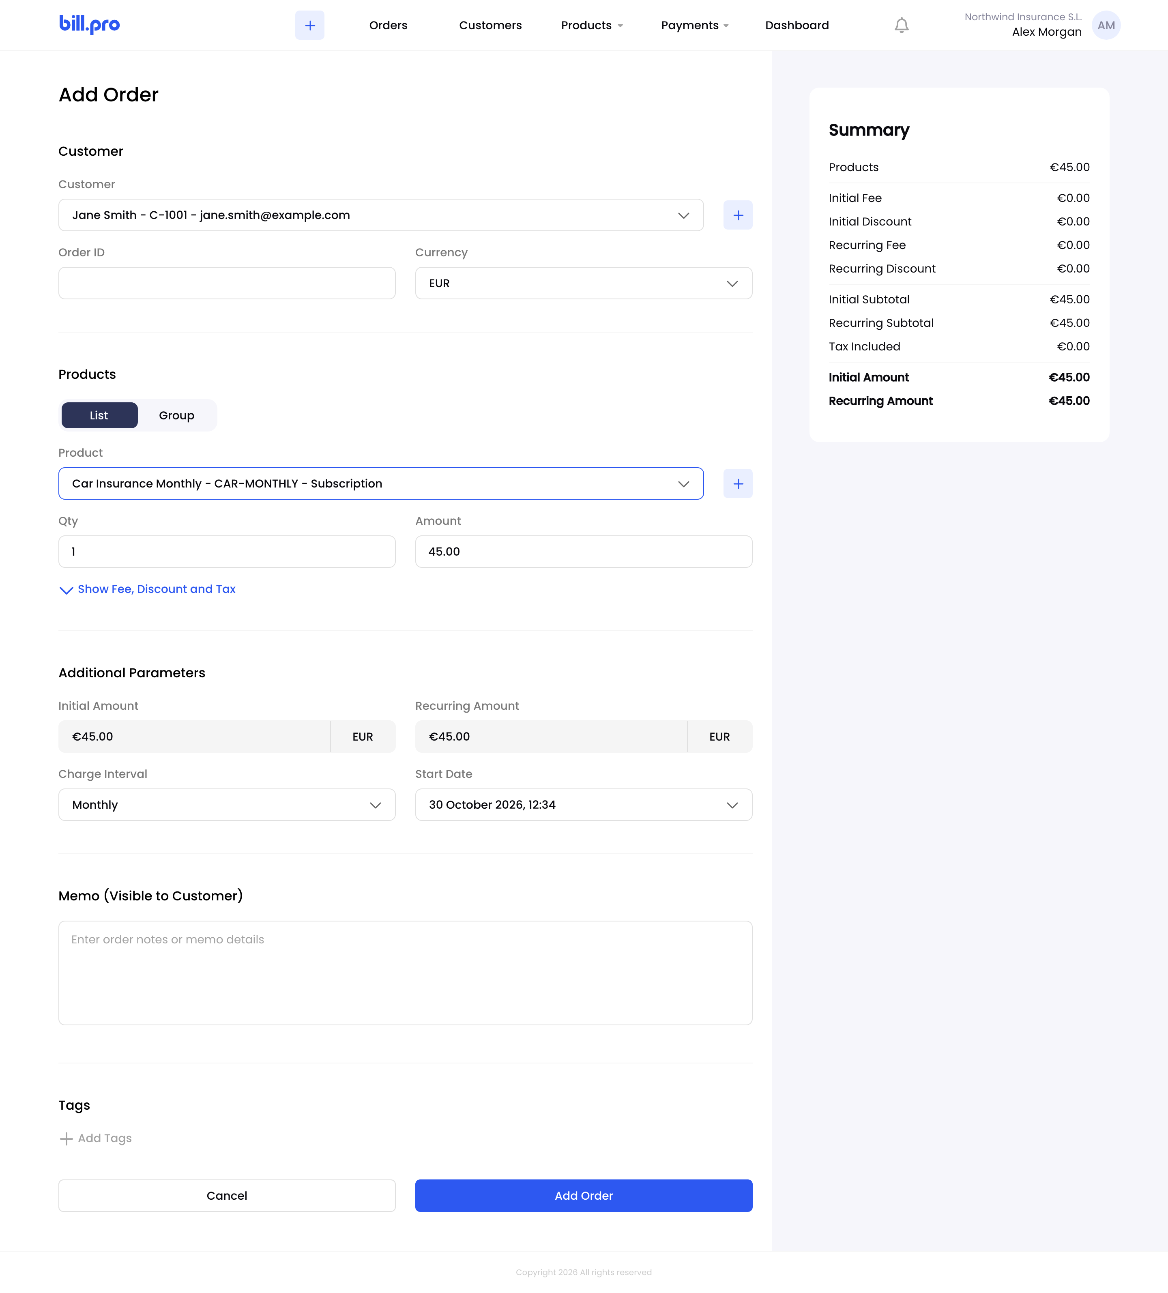Open notifications bell

pos(901,25)
